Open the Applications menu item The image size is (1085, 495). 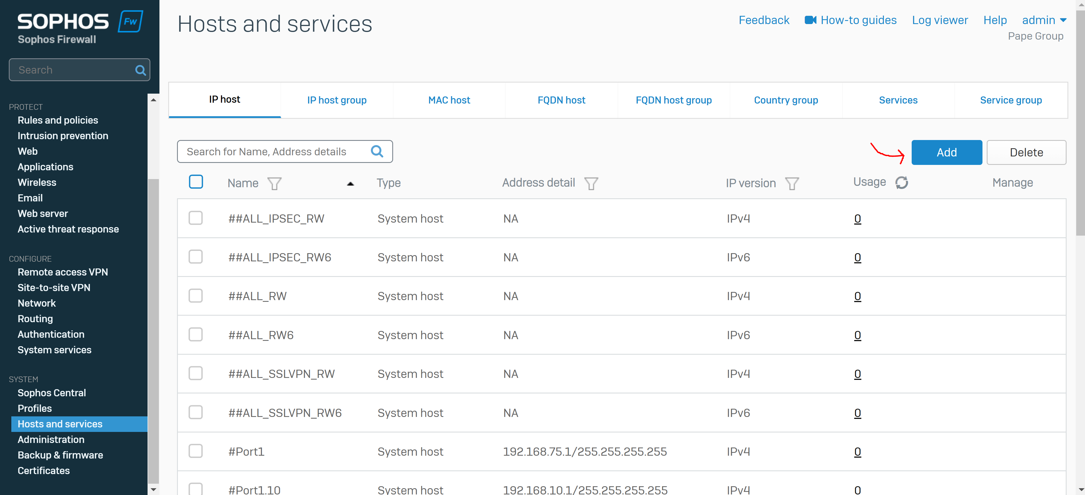pyautogui.click(x=46, y=167)
